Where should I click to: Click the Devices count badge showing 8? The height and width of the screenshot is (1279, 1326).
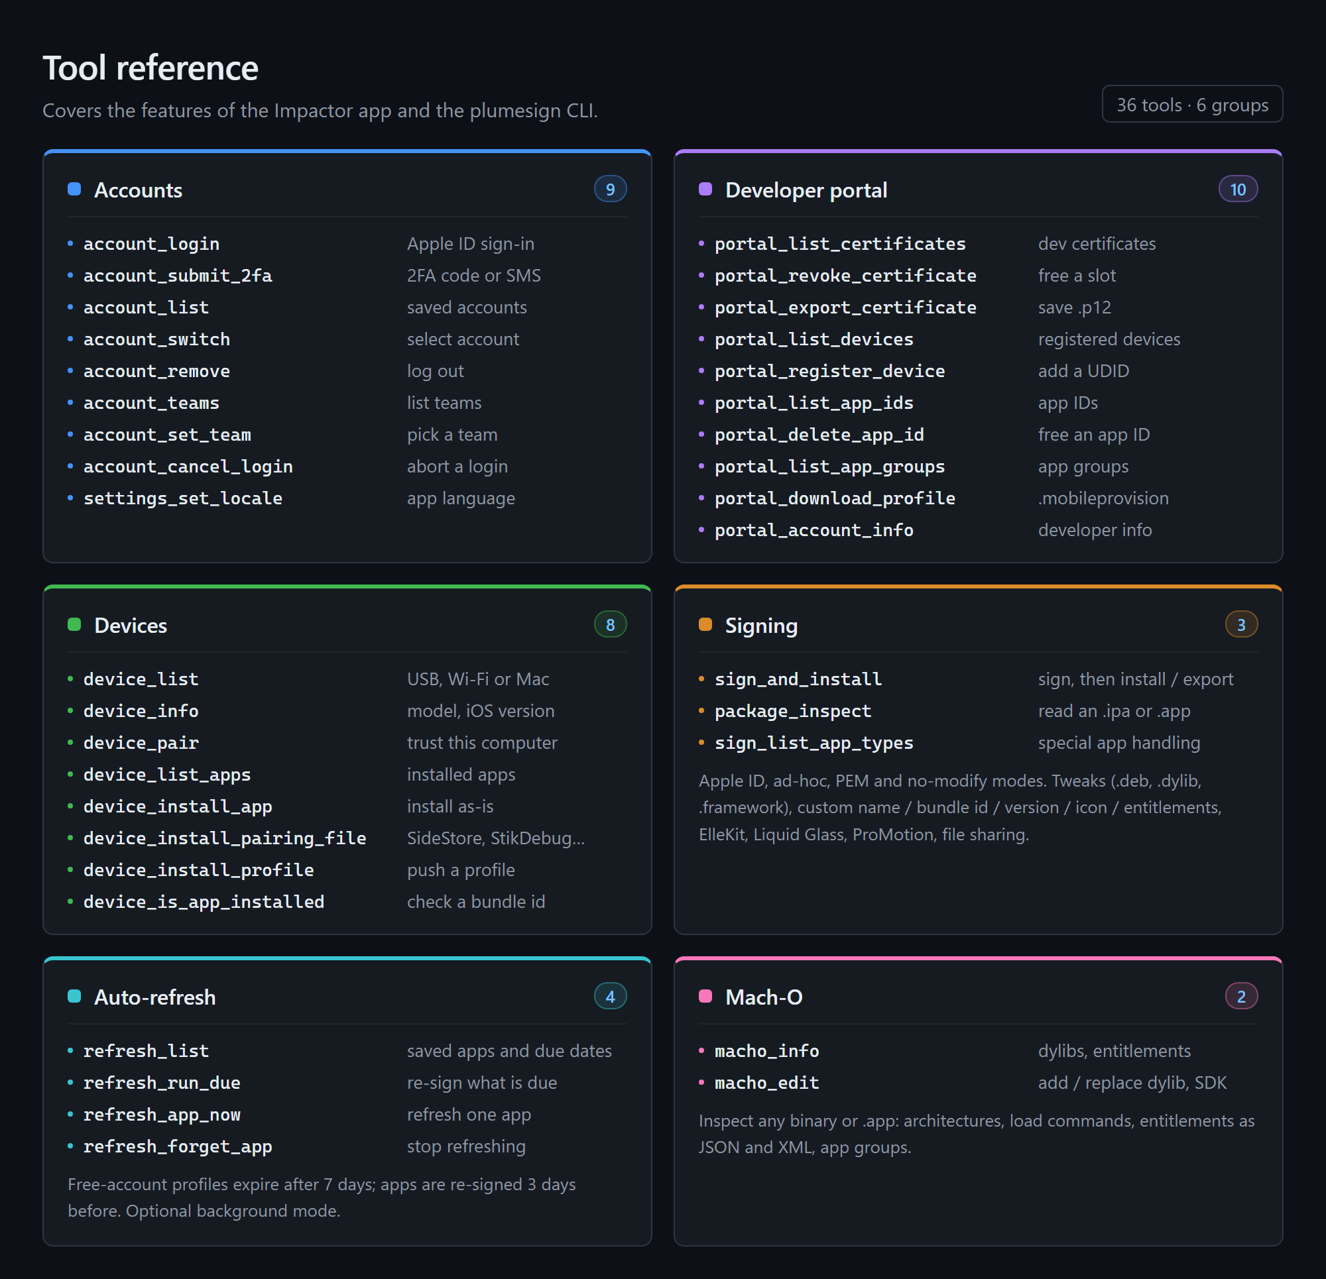coord(610,625)
